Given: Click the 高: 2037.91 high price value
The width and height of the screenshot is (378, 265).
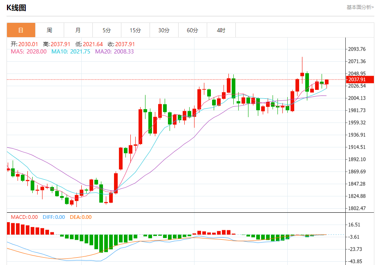Looking at the screenshot, I should (57, 44).
